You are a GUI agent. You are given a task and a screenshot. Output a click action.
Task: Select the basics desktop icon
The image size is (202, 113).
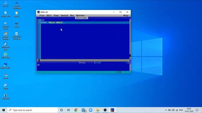[x=17, y=25]
